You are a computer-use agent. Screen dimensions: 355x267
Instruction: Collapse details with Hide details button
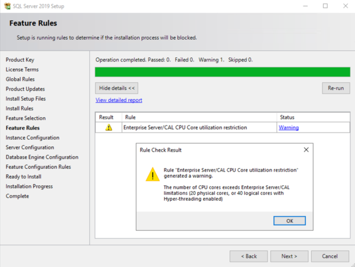(x=118, y=88)
